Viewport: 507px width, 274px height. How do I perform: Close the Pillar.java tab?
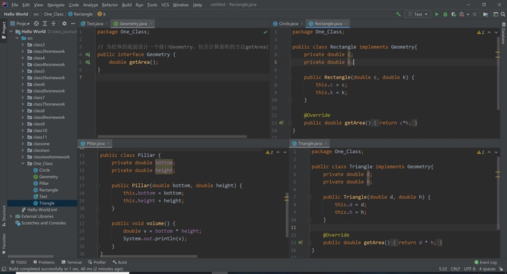pos(109,144)
